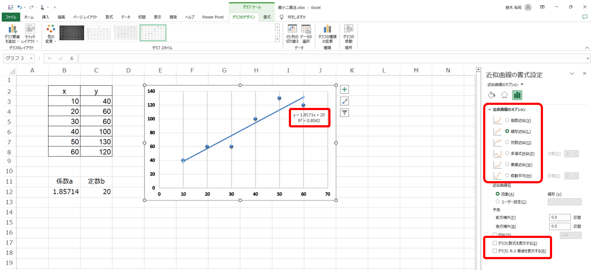
Task: Open the chart filter funnel button
Action: click(345, 113)
